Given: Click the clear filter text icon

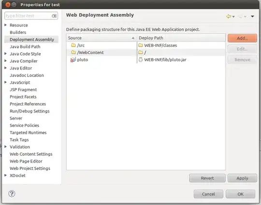Looking at the screenshot, I should 54,16.
